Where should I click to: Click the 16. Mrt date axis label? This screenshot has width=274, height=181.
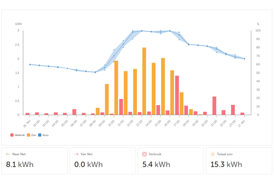point(27,124)
